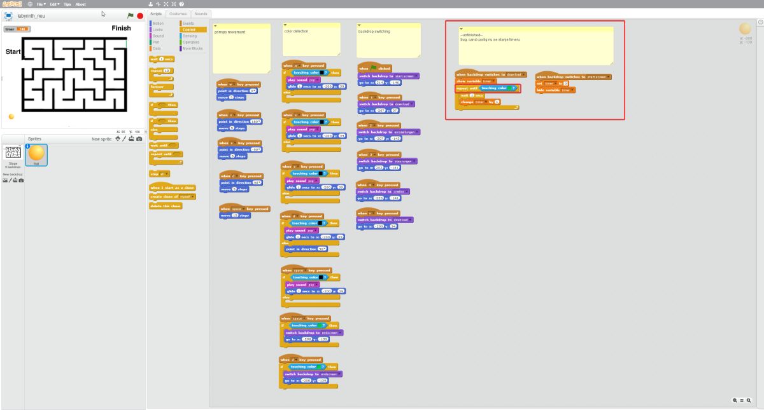This screenshot has width=764, height=410.
Task: Zoom out the scripts area
Action: pyautogui.click(x=735, y=400)
